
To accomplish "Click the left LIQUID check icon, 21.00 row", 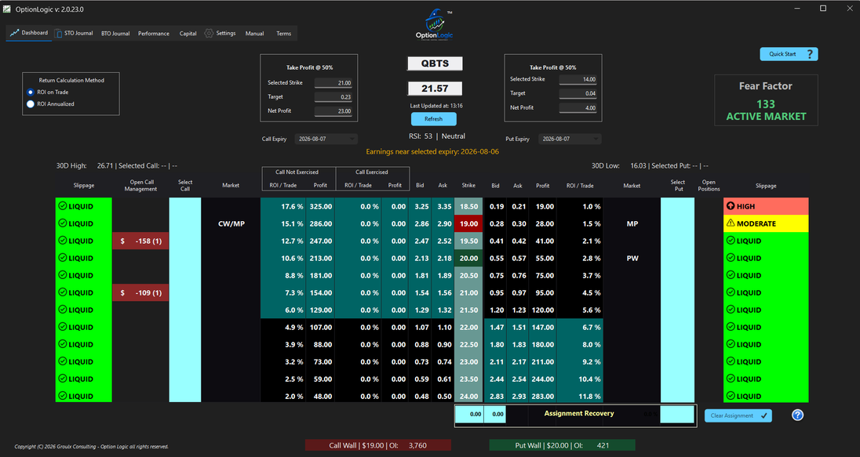I will [x=63, y=292].
